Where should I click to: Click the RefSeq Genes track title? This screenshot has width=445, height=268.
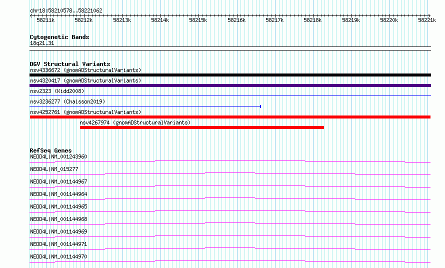tap(50, 150)
